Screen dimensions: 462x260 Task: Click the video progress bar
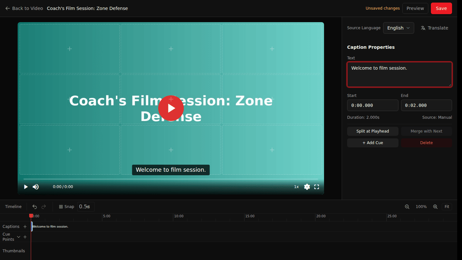pos(171,179)
